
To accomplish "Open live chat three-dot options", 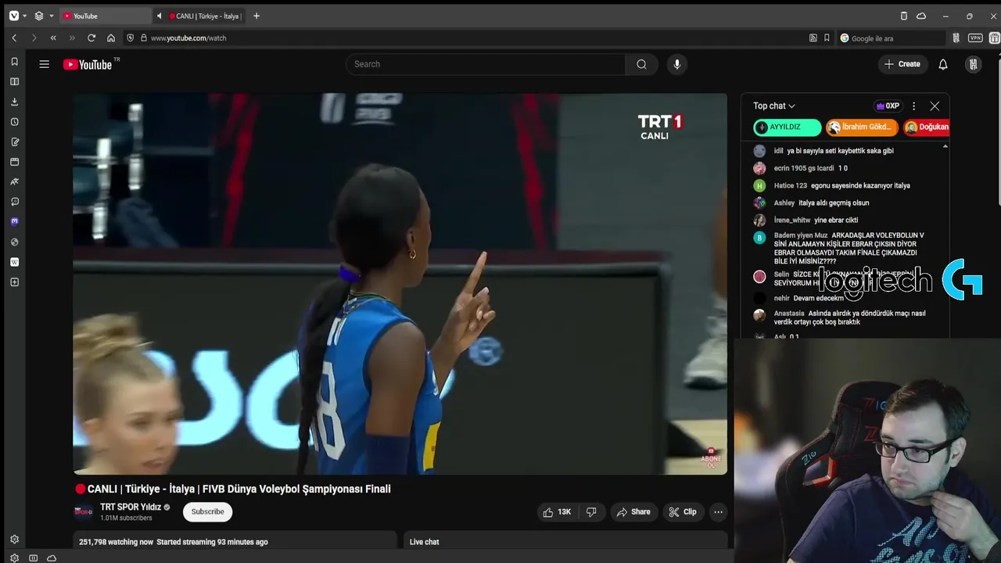I will [x=913, y=106].
